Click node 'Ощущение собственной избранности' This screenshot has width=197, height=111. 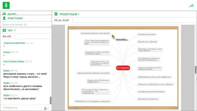click(98, 81)
